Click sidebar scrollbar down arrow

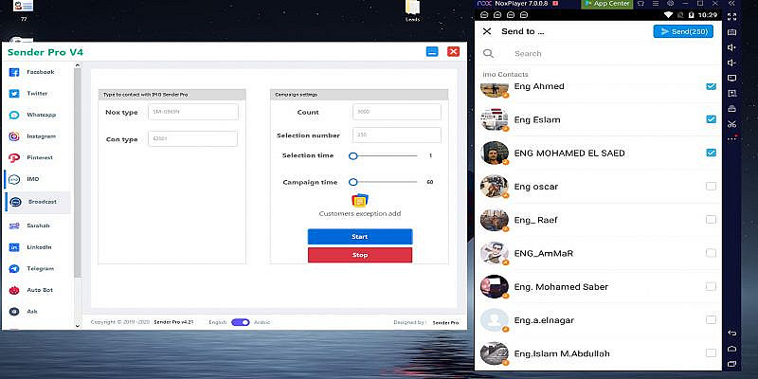point(78,326)
